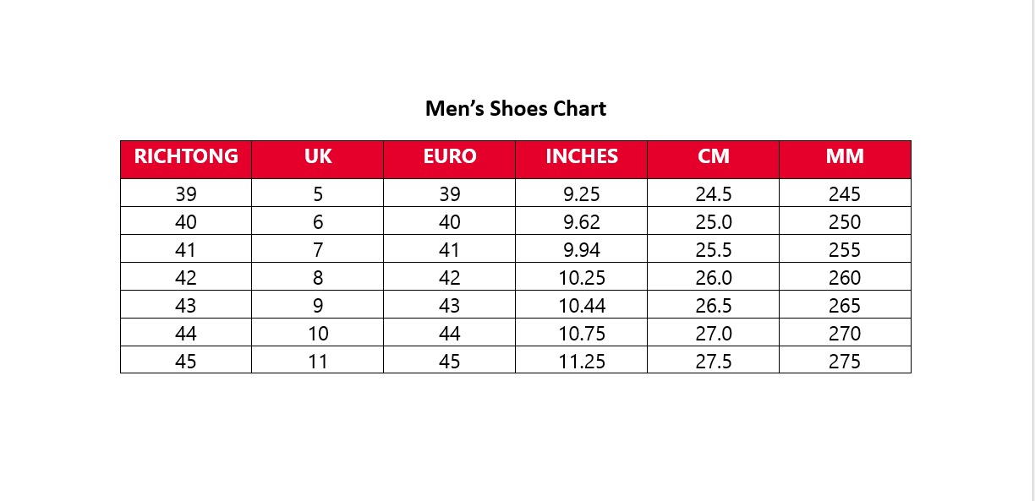
Task: Select the MM column header
Action: [x=845, y=160]
